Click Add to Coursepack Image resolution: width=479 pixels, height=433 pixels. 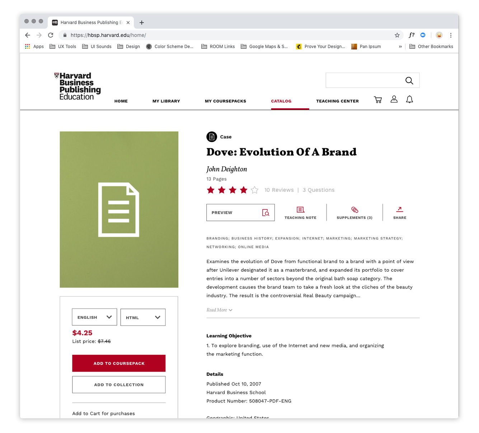(119, 363)
